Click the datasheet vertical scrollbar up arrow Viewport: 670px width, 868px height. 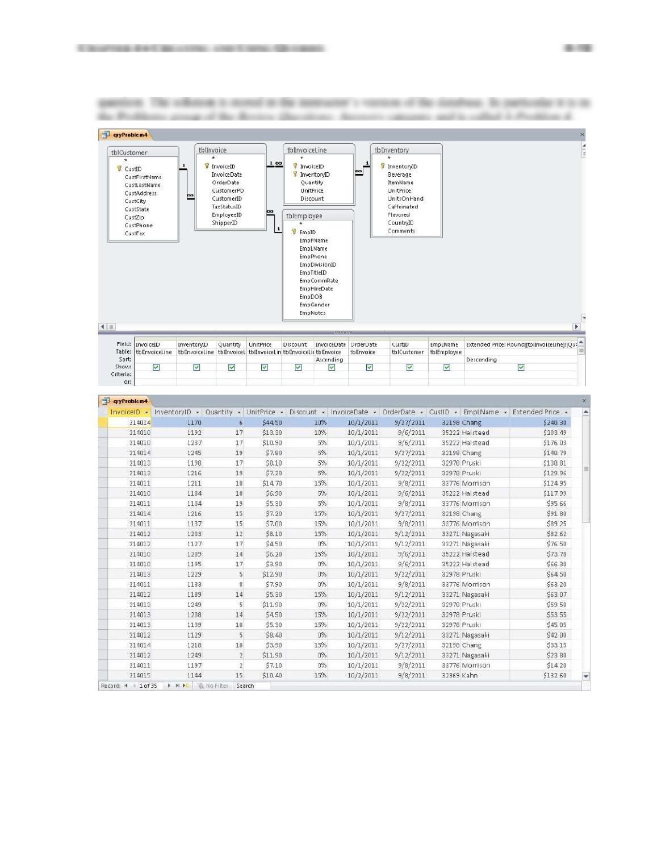[586, 412]
